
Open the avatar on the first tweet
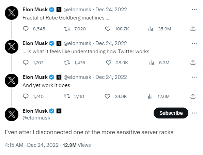tap(12, 13)
